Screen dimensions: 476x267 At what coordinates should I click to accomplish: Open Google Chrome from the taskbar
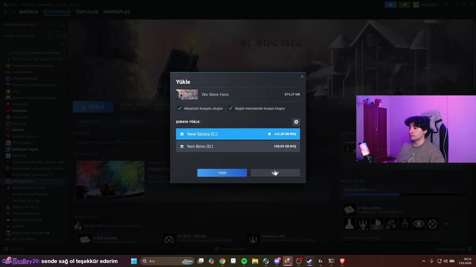pyautogui.click(x=222, y=261)
